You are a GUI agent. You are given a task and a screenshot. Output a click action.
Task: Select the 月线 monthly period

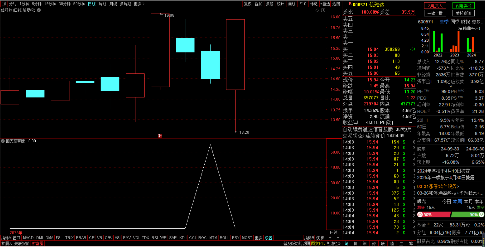pos(113,4)
